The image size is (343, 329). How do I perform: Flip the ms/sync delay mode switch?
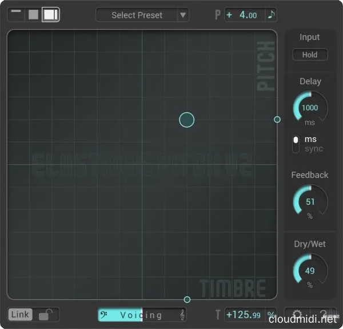click(x=296, y=144)
